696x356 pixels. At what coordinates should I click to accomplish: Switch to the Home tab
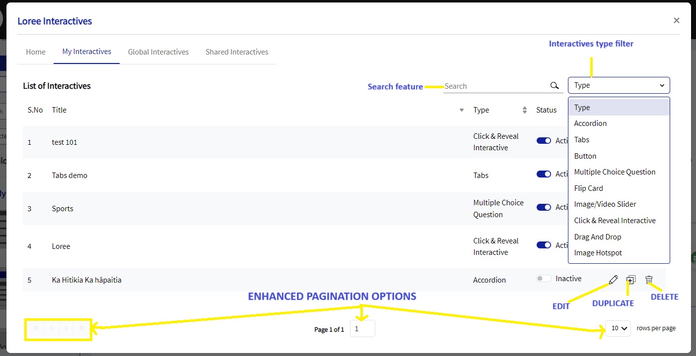(36, 52)
